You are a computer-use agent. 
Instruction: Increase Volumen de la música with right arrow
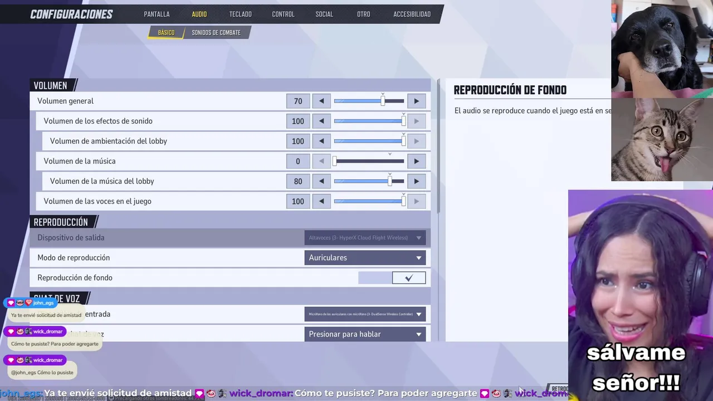(416, 161)
